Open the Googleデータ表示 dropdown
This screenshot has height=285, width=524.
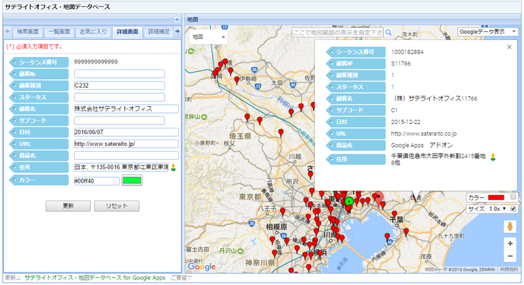(x=487, y=31)
